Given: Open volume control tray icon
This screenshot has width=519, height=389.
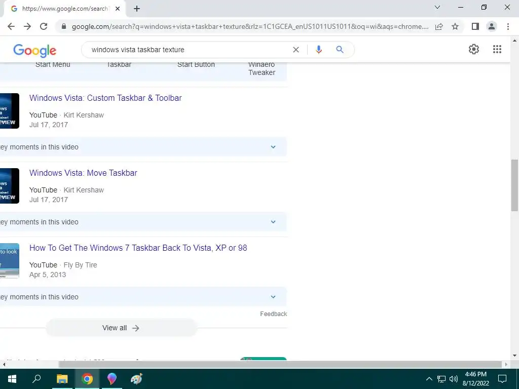Looking at the screenshot, I should click(454, 379).
